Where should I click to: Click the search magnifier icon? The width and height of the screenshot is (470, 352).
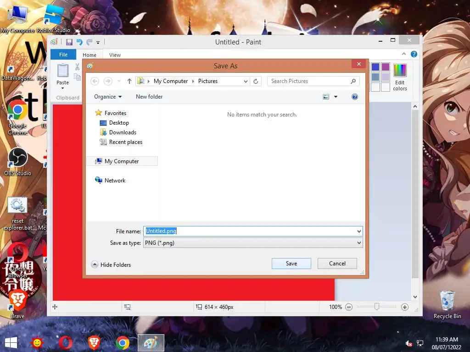pyautogui.click(x=353, y=81)
